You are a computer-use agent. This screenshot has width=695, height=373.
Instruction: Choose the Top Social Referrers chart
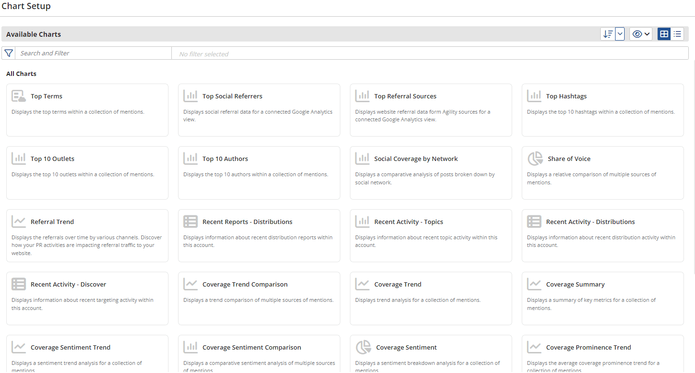(259, 110)
